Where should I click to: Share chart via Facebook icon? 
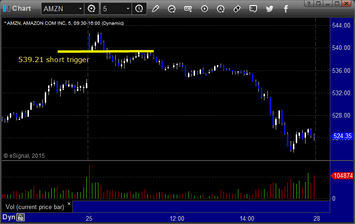point(286,9)
